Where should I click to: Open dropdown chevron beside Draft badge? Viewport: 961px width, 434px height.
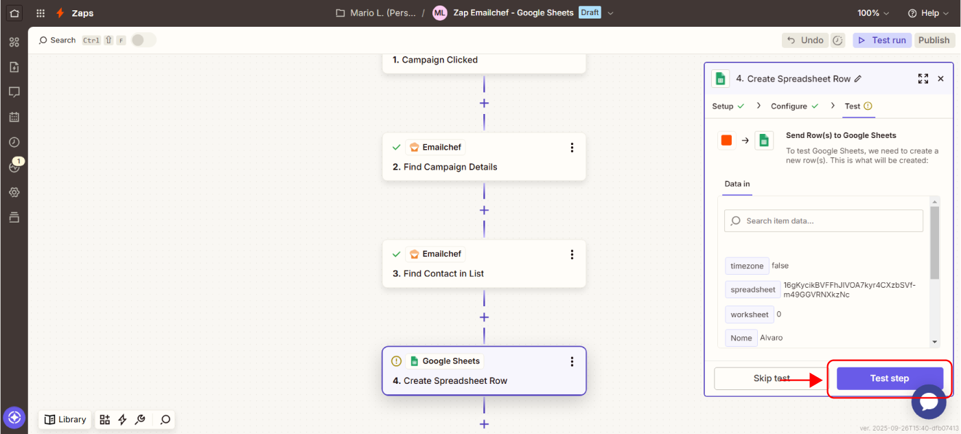[611, 13]
